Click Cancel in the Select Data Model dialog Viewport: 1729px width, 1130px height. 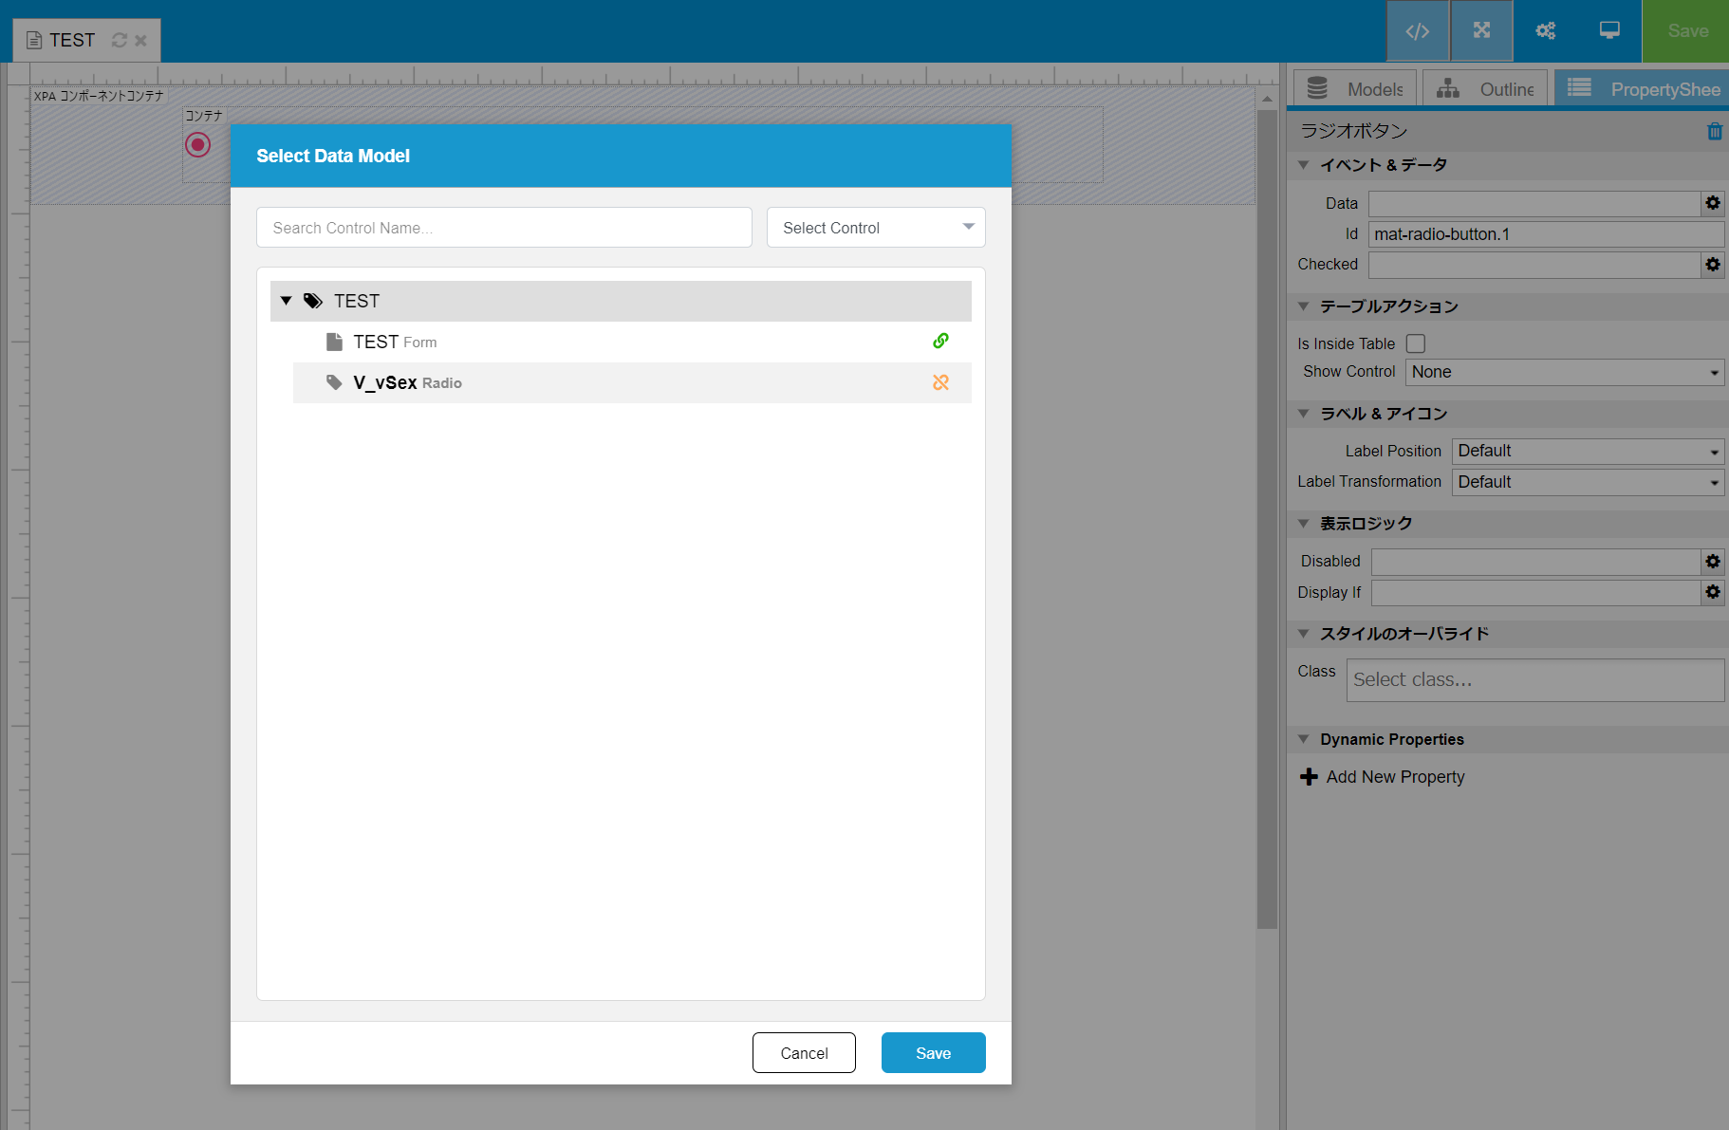(804, 1053)
